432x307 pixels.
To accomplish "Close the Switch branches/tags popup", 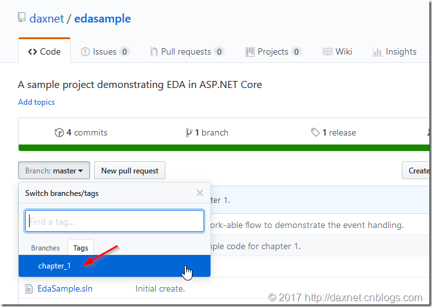I will [200, 193].
